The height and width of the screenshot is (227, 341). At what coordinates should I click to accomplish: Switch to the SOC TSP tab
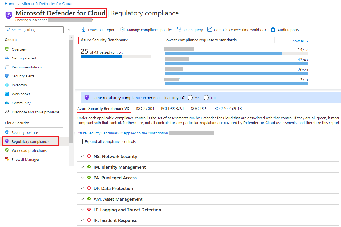tap(199, 109)
